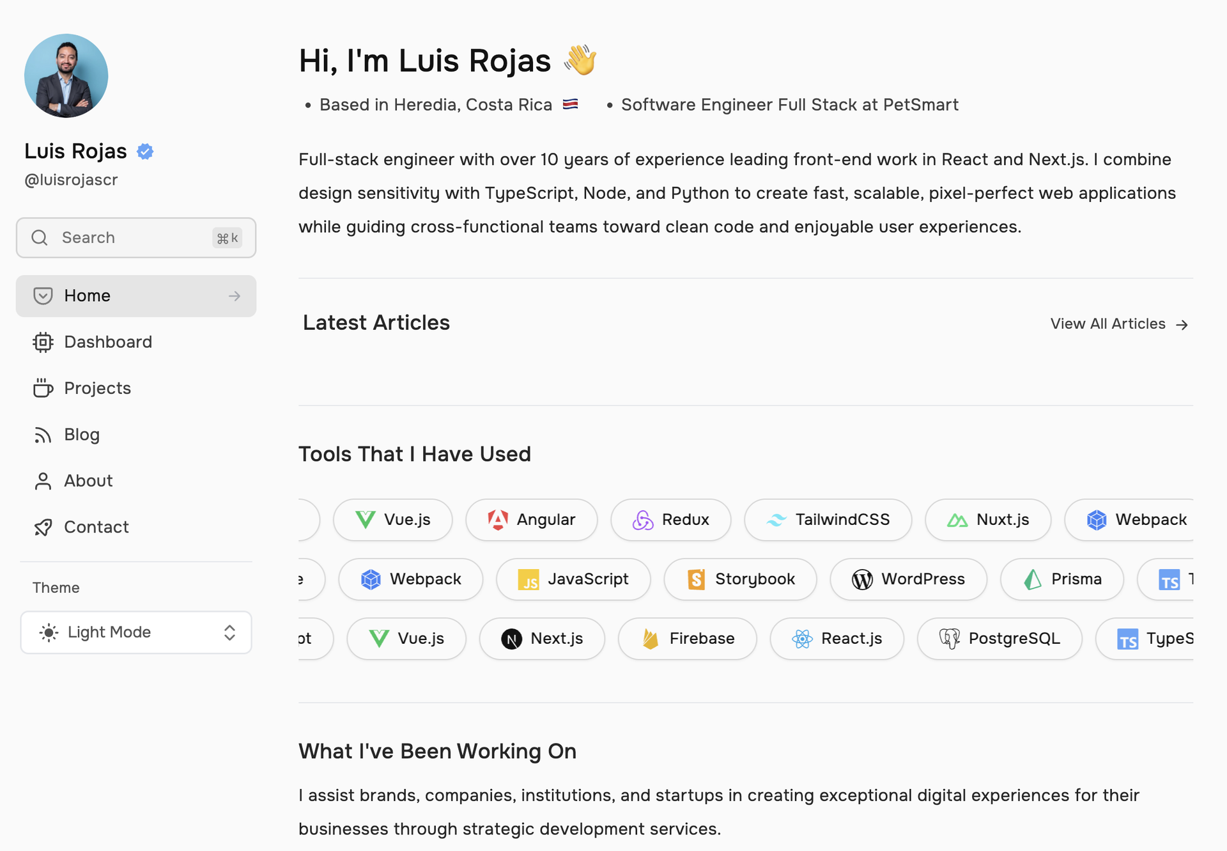Open the Light Mode theme dropdown
This screenshot has height=851, width=1227.
[136, 632]
